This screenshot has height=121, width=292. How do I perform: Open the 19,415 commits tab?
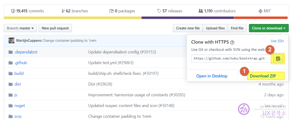pyautogui.click(x=27, y=11)
